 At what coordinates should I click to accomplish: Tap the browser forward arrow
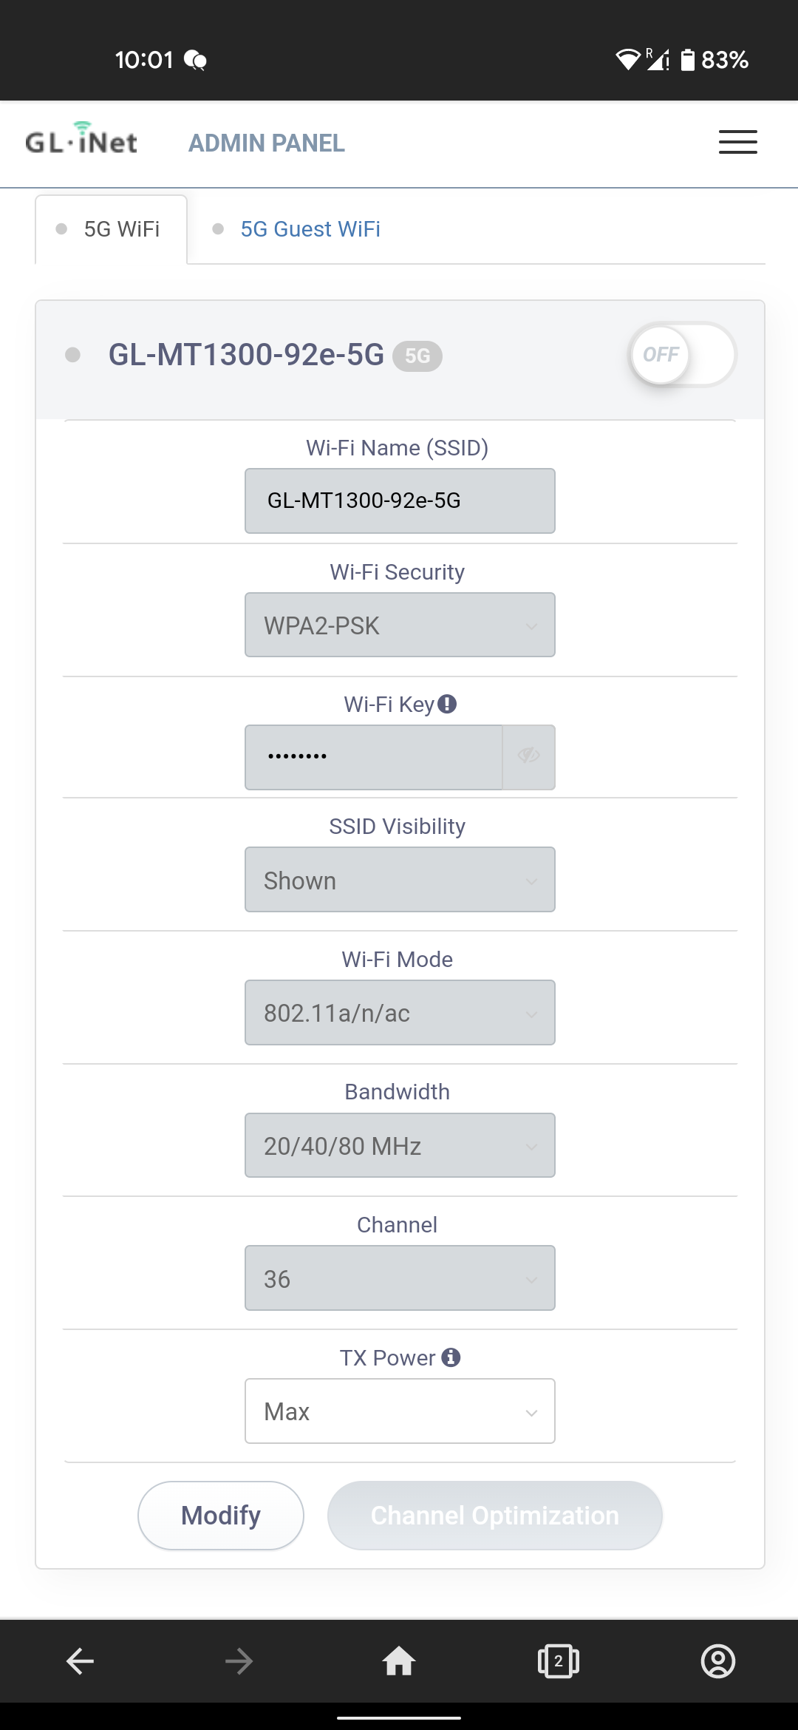point(239,1661)
